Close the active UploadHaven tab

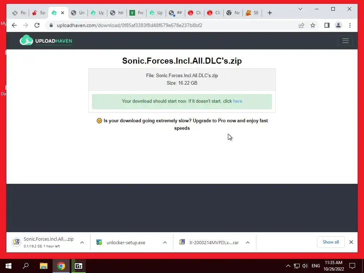[x=63, y=13]
